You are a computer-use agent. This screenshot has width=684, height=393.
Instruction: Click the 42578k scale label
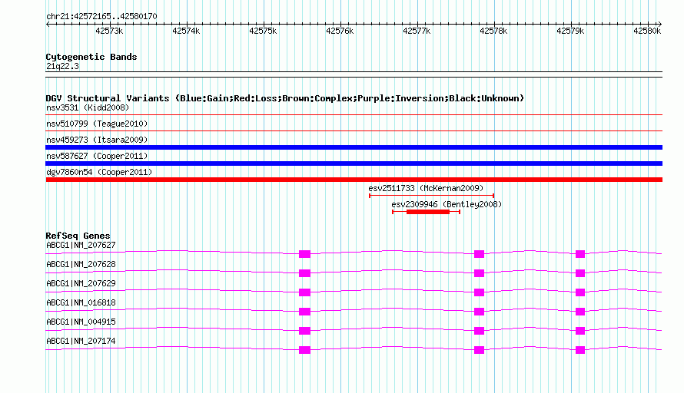click(493, 31)
